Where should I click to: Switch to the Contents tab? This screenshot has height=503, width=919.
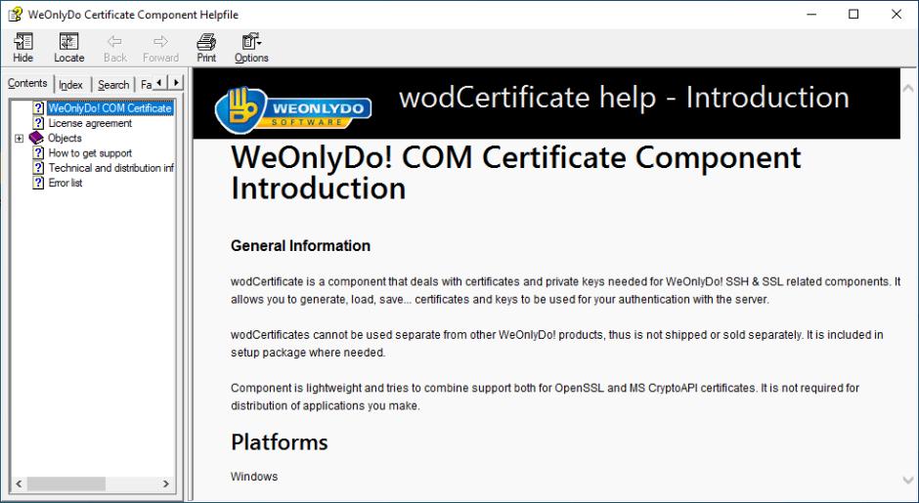coord(27,83)
